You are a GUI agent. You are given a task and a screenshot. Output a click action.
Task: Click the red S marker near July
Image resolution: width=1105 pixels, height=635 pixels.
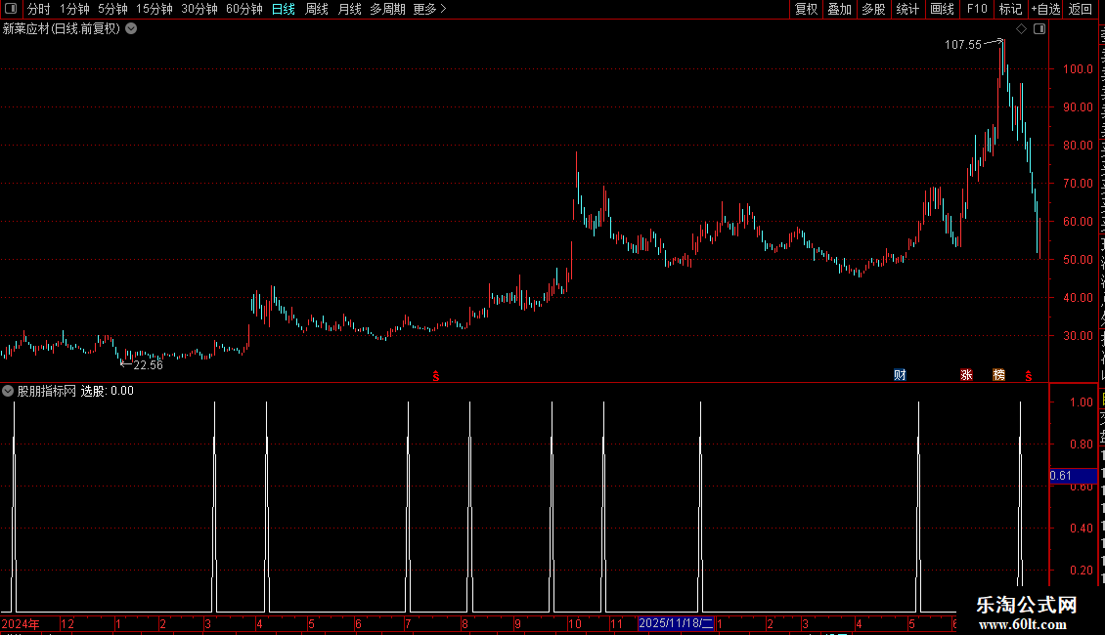436,376
